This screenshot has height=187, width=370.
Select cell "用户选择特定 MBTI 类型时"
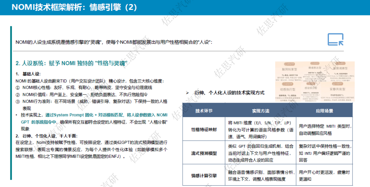tap(324, 130)
